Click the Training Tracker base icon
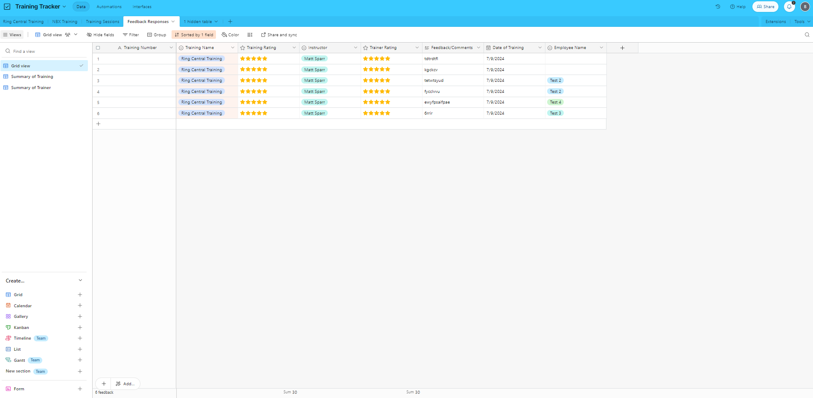The image size is (813, 398). (x=7, y=7)
